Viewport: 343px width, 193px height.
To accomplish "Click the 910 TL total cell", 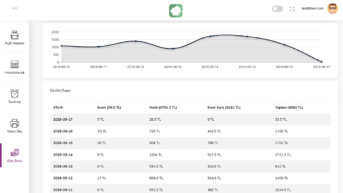I will 280,167.
